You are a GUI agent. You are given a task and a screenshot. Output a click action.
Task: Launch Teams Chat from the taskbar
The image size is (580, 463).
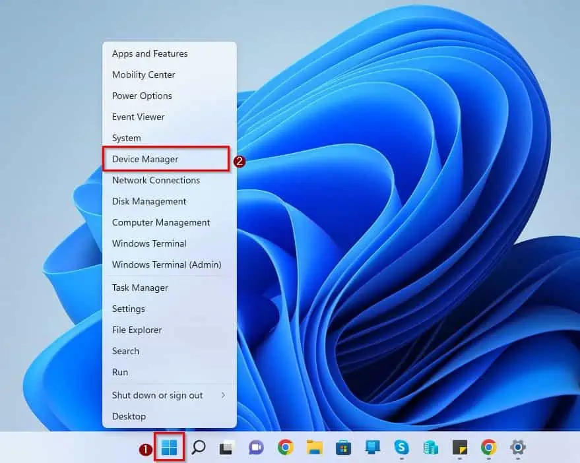pyautogui.click(x=256, y=447)
